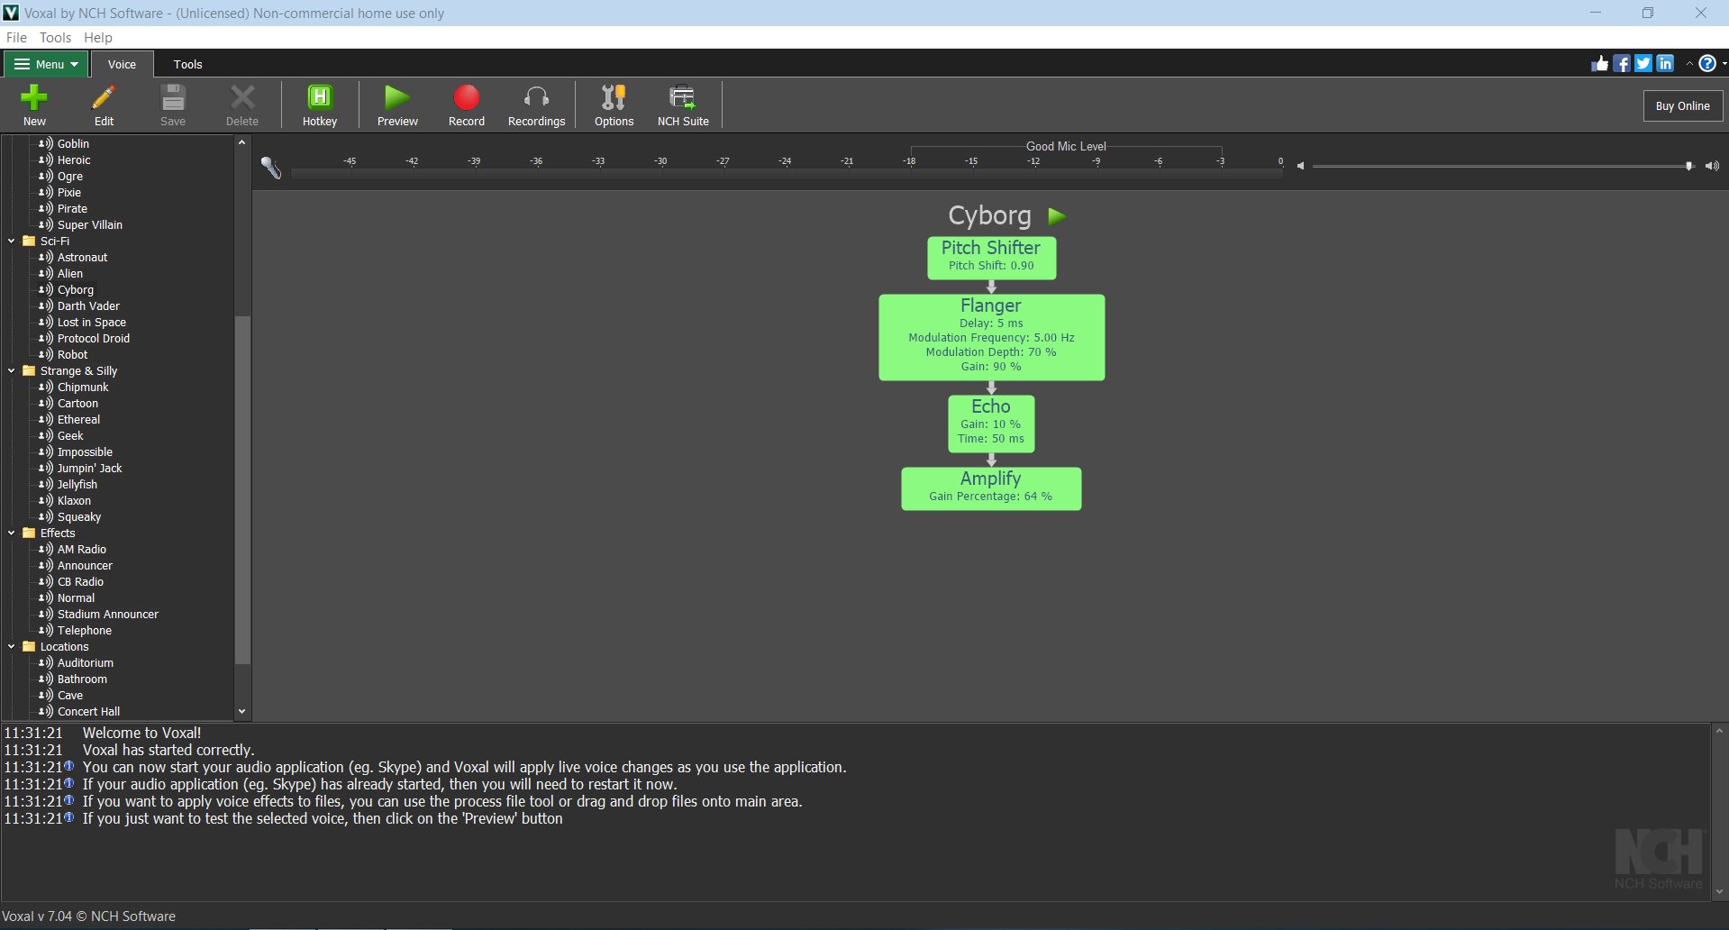The image size is (1729, 930).
Task: Select the Concert Hall location
Action: [88, 712]
